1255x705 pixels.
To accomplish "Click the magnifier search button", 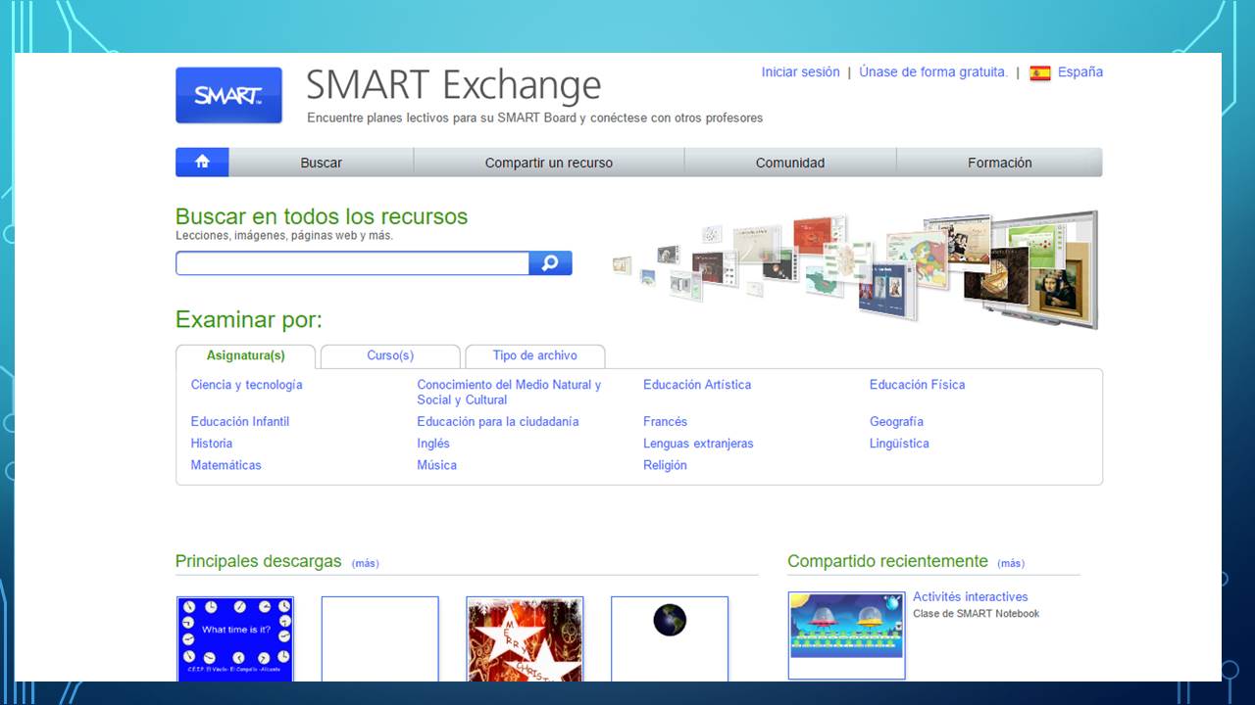I will pos(550,262).
